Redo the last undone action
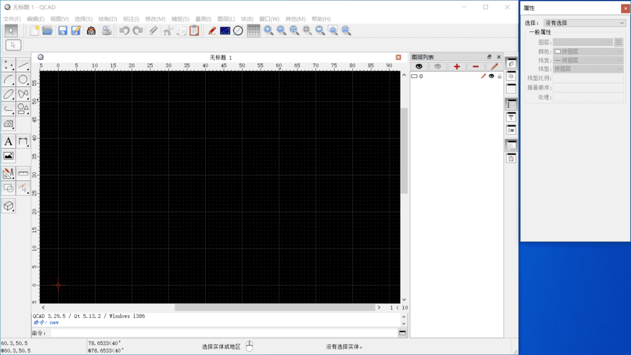This screenshot has width=631, height=355. point(137,31)
